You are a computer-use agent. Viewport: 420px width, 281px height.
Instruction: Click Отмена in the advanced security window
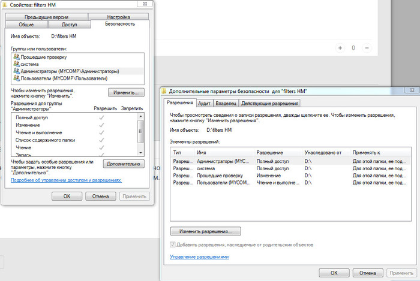point(367,273)
